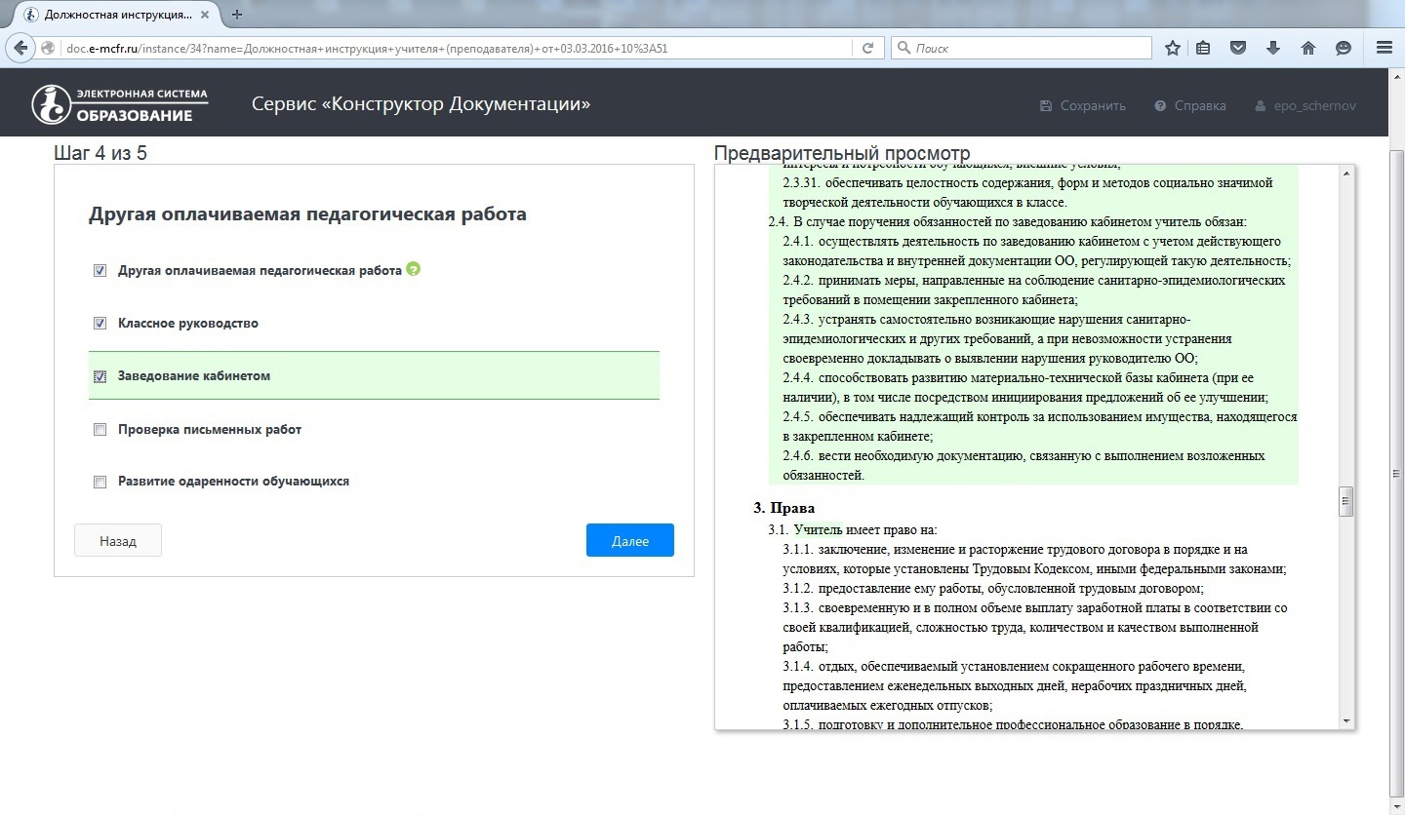Image resolution: width=1405 pixels, height=815 pixels.
Task: Click the preview pane scrollbar thumb
Action: 1347,501
